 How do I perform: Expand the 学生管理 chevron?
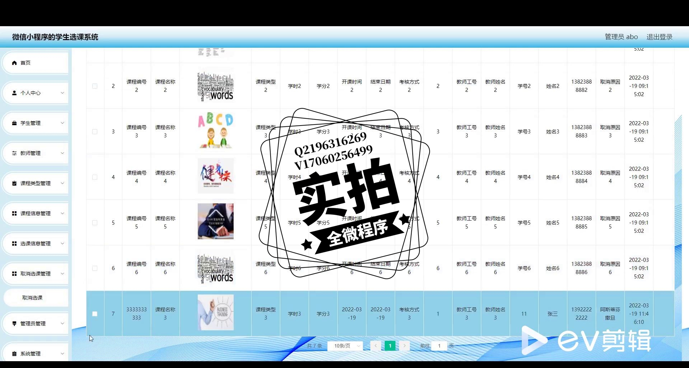pyautogui.click(x=62, y=123)
